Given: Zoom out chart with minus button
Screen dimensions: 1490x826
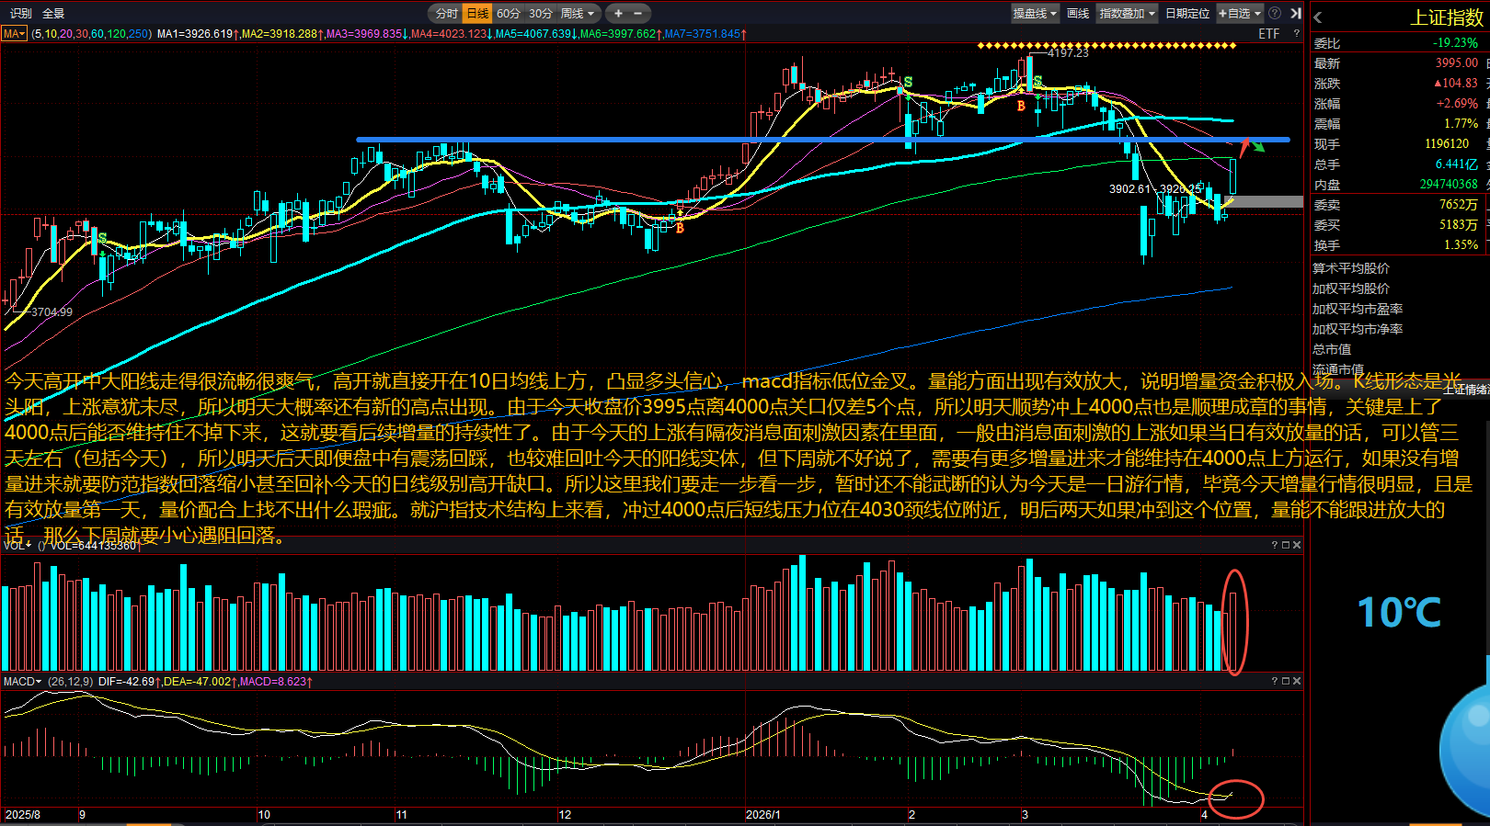Looking at the screenshot, I should [x=638, y=13].
